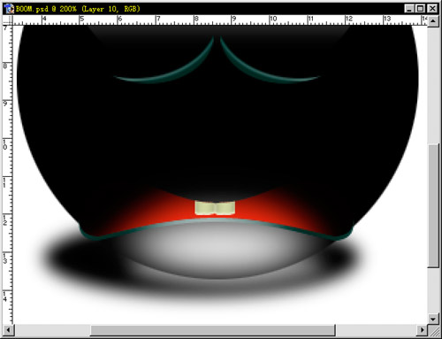This screenshot has width=442, height=339.
Task: Click the 9 mark on vertical ruler
Action: (x=5, y=104)
